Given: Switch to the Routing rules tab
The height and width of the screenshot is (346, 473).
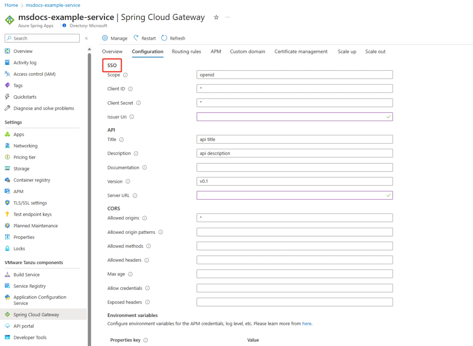Looking at the screenshot, I should tap(186, 52).
